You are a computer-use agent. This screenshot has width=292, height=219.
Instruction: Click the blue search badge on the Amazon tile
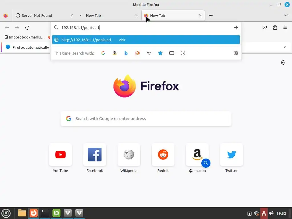click(x=206, y=163)
